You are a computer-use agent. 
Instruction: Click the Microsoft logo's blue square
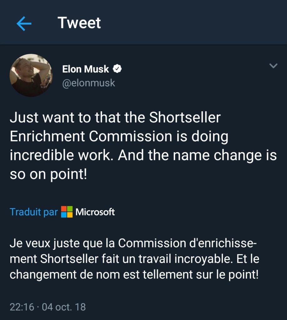(x=64, y=215)
